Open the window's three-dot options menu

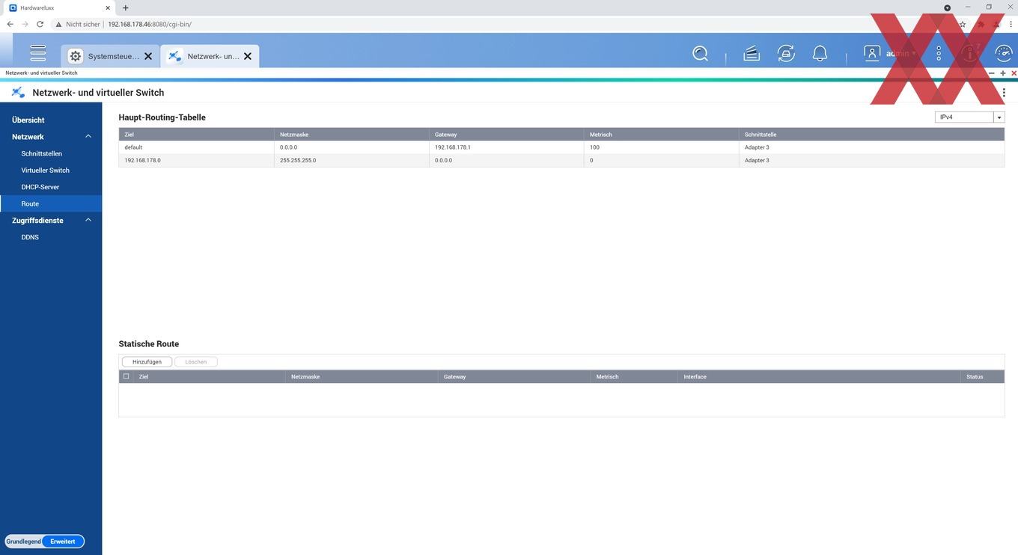(x=1004, y=93)
